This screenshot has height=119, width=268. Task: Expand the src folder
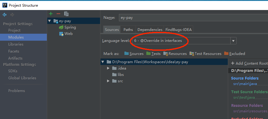click(x=108, y=81)
